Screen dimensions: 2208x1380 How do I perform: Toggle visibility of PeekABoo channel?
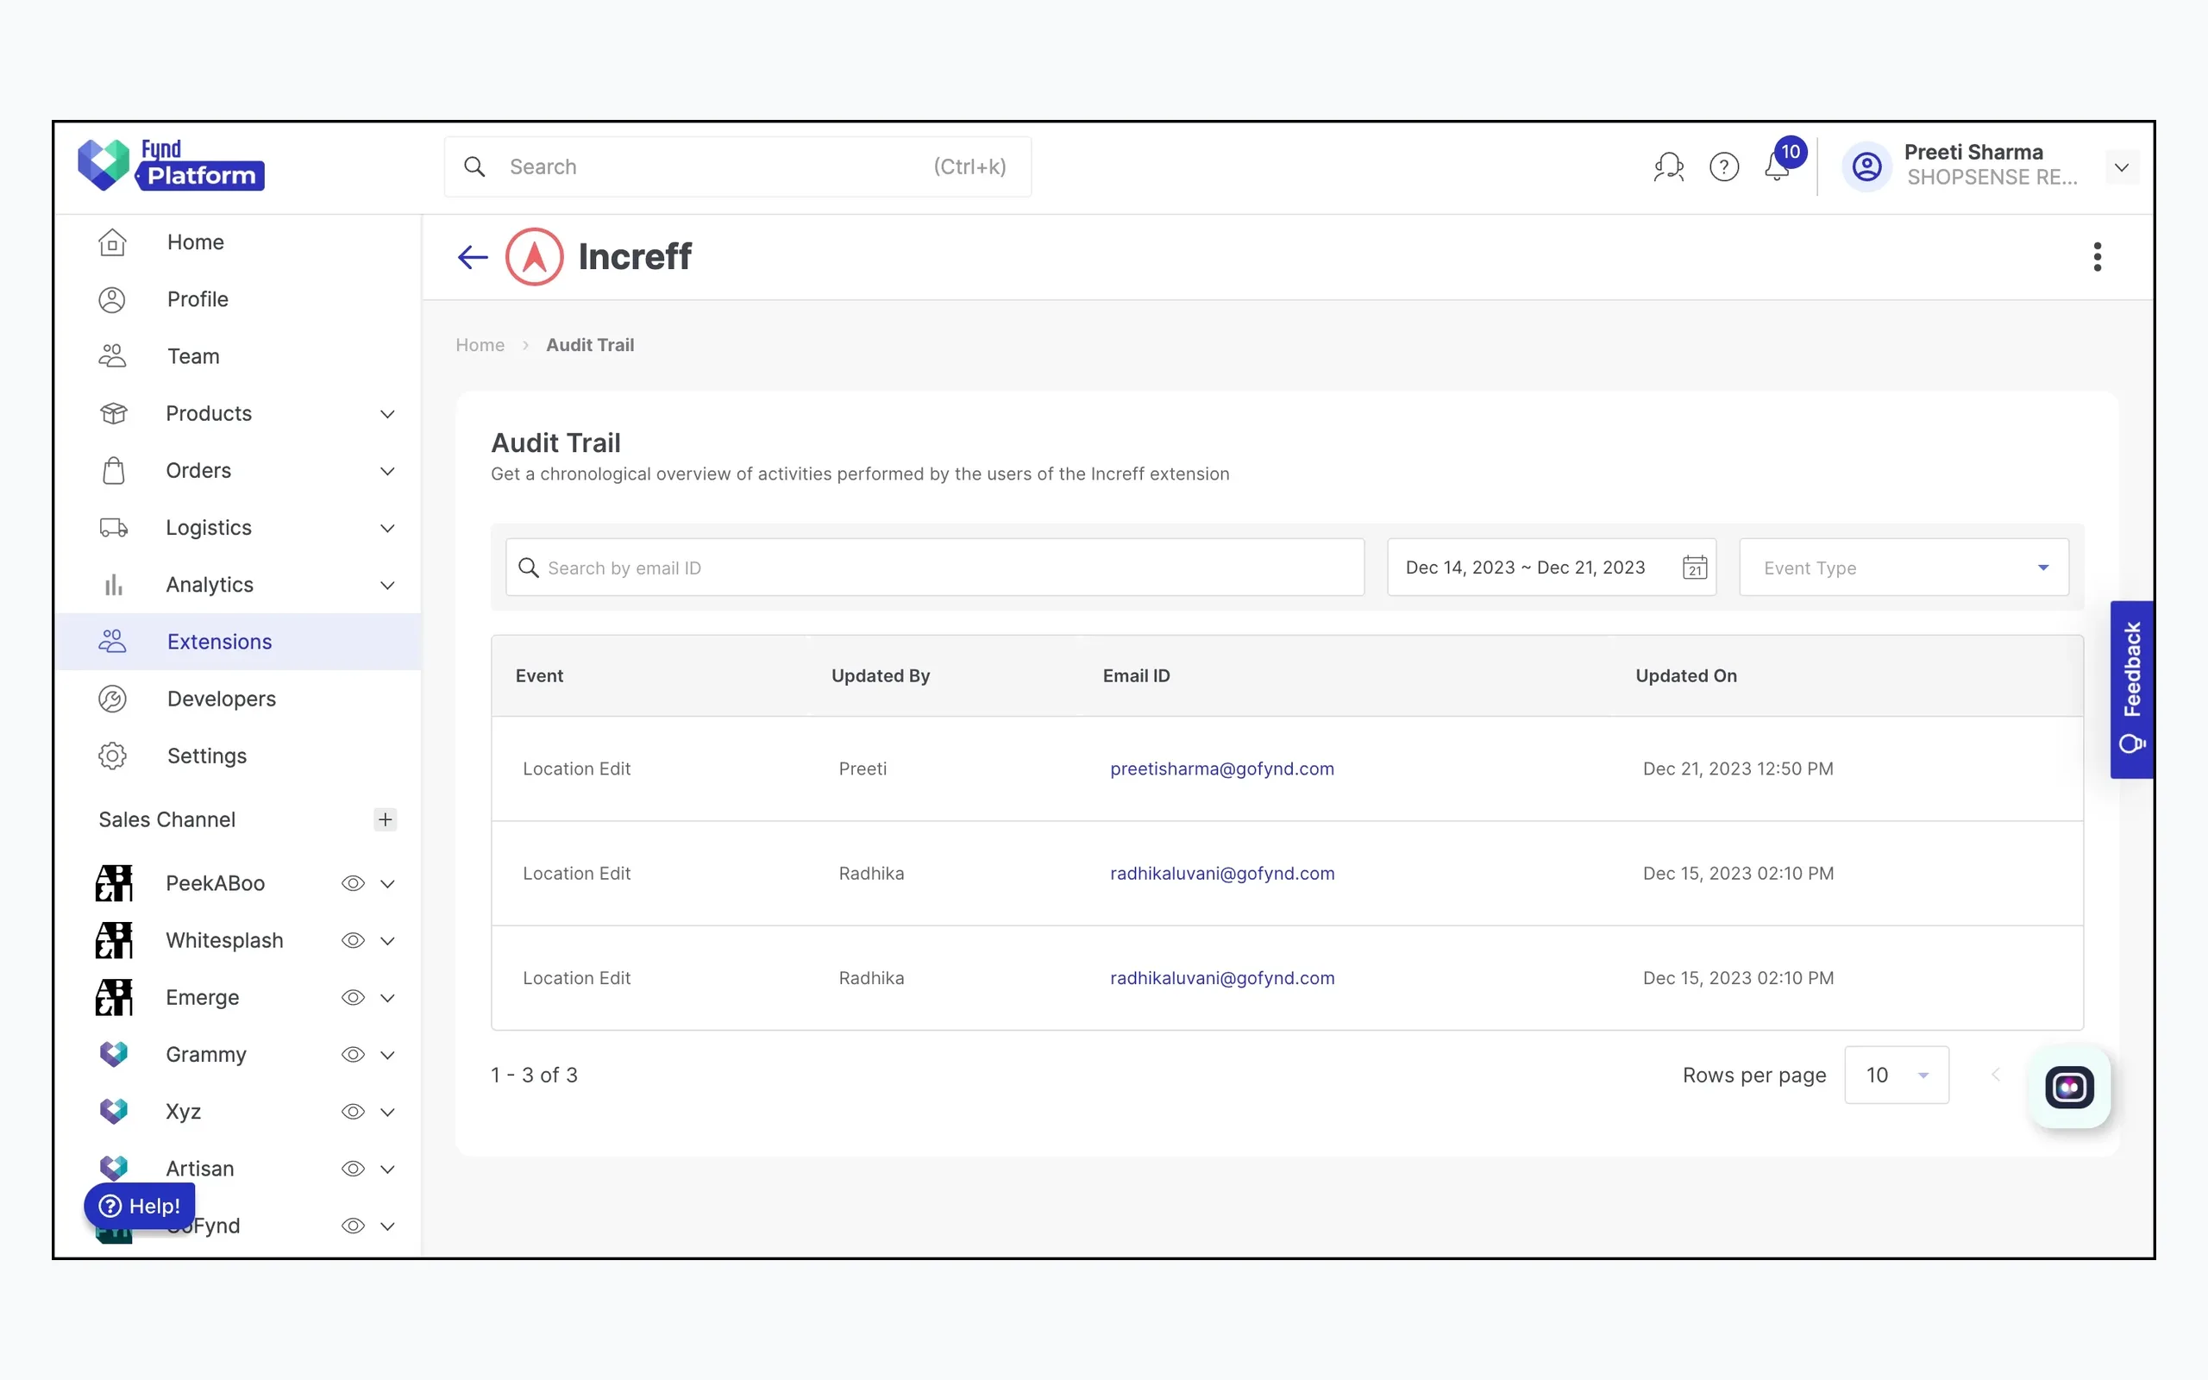coord(353,883)
